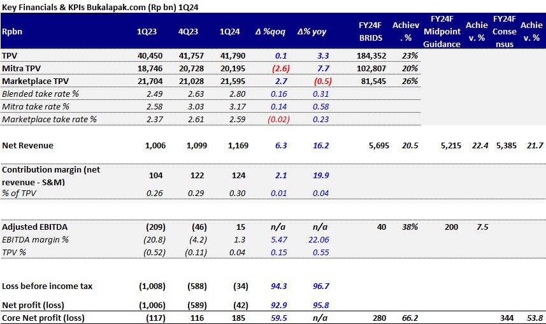Screen dimensions: 546x324
Task: Select the Net Revenue achievement value 21.7
Action: 535,146
